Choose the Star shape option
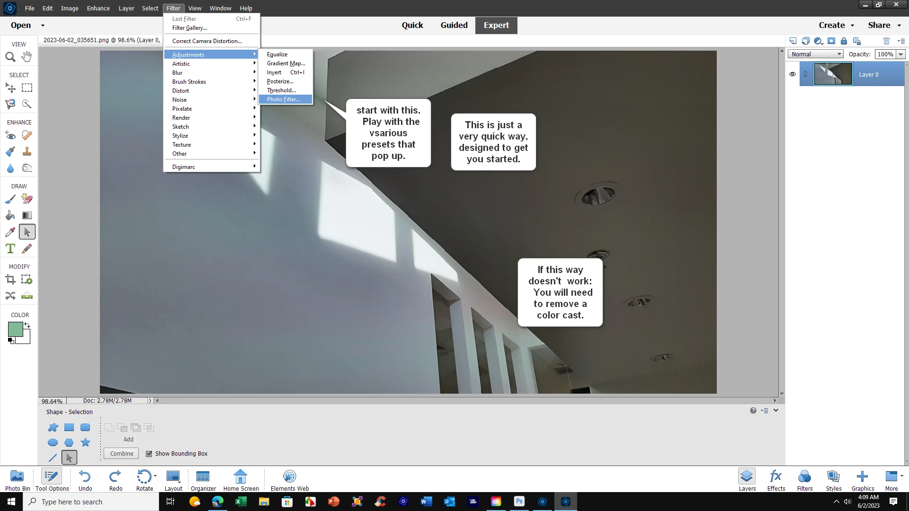Viewport: 909px width, 511px height. click(x=85, y=442)
